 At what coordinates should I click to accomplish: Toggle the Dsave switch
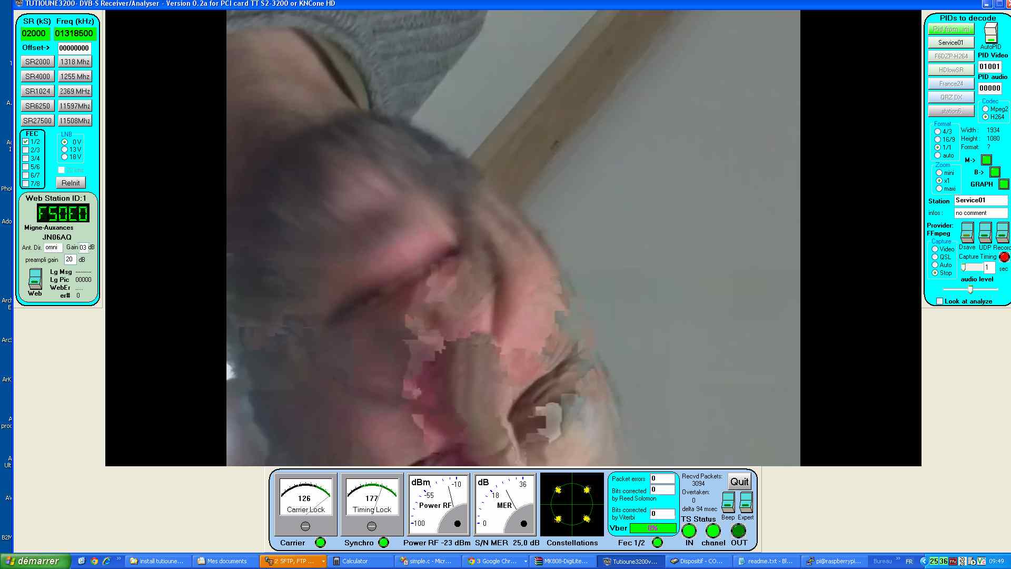(967, 232)
